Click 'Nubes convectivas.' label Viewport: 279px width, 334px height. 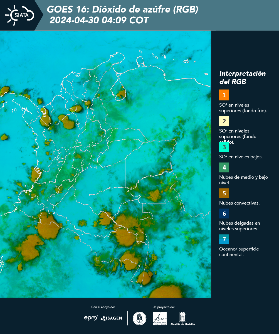point(239,203)
